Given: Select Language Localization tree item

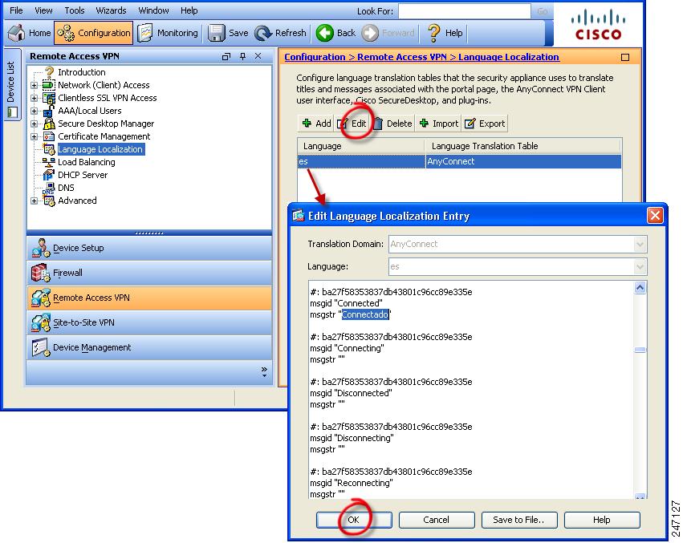Looking at the screenshot, I should point(100,149).
